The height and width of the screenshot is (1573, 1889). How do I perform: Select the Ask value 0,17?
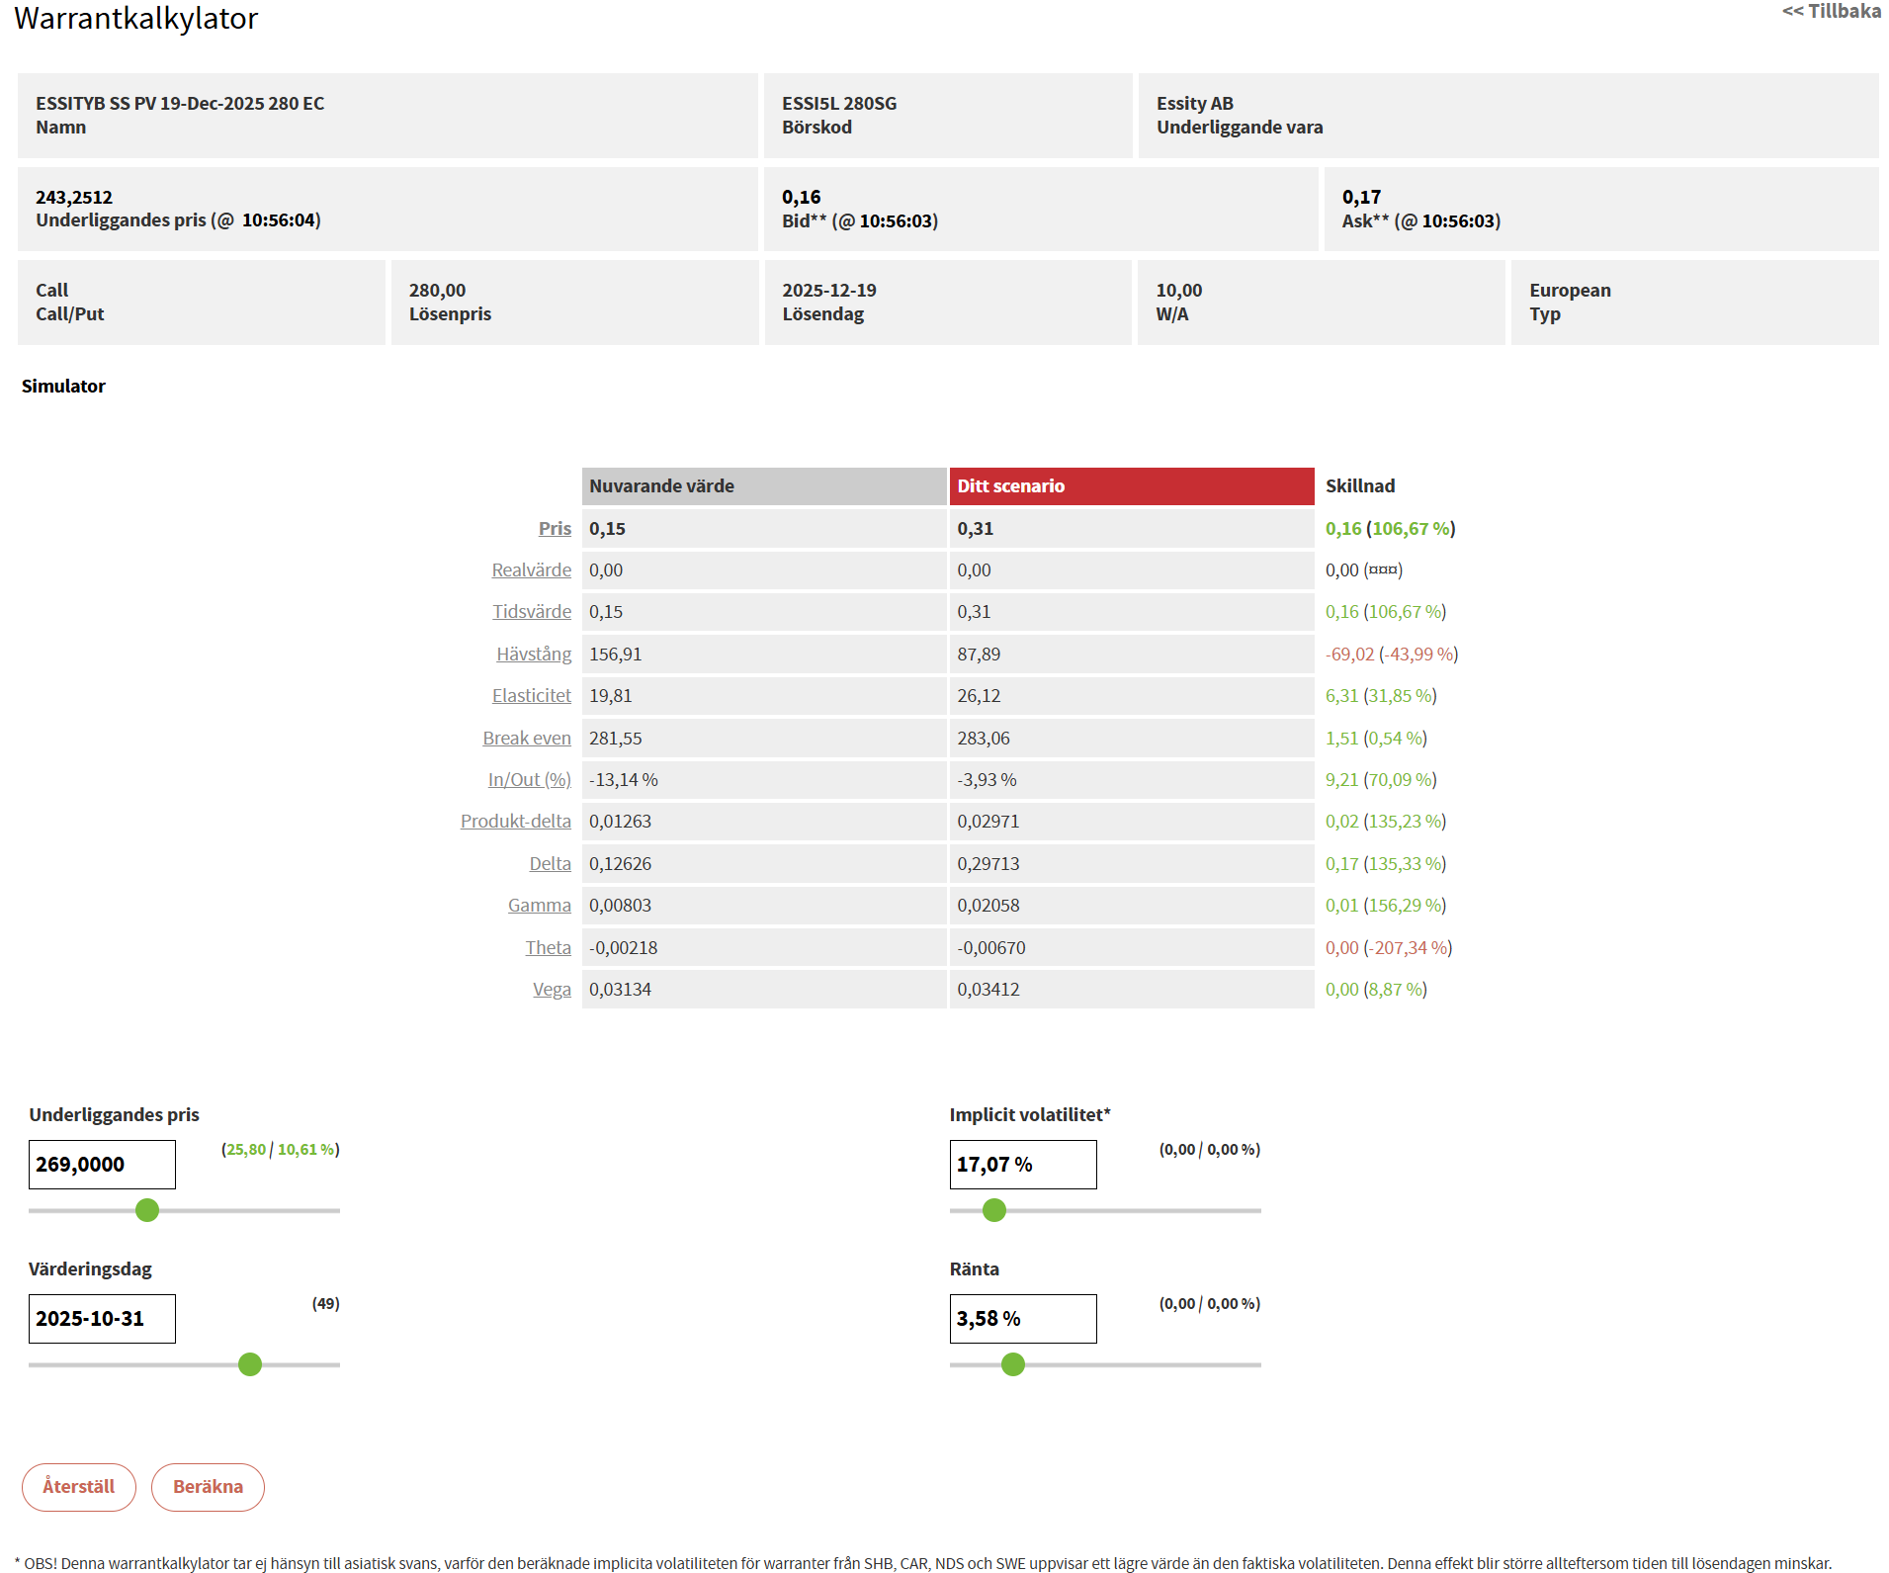click(1361, 197)
